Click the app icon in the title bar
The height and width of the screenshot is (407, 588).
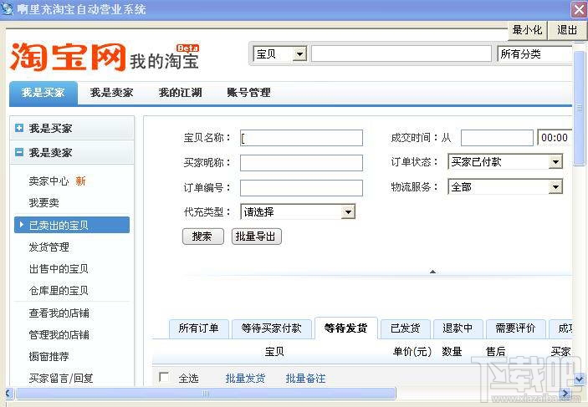point(7,8)
